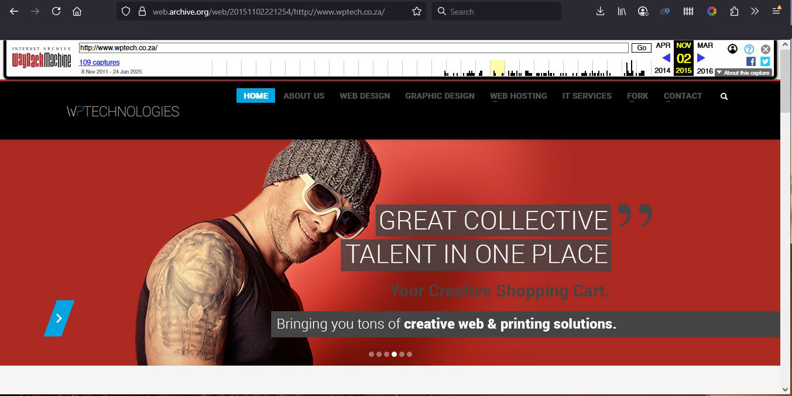The width and height of the screenshot is (792, 396).
Task: Advance slider with the blue next arrow
Action: (x=59, y=318)
